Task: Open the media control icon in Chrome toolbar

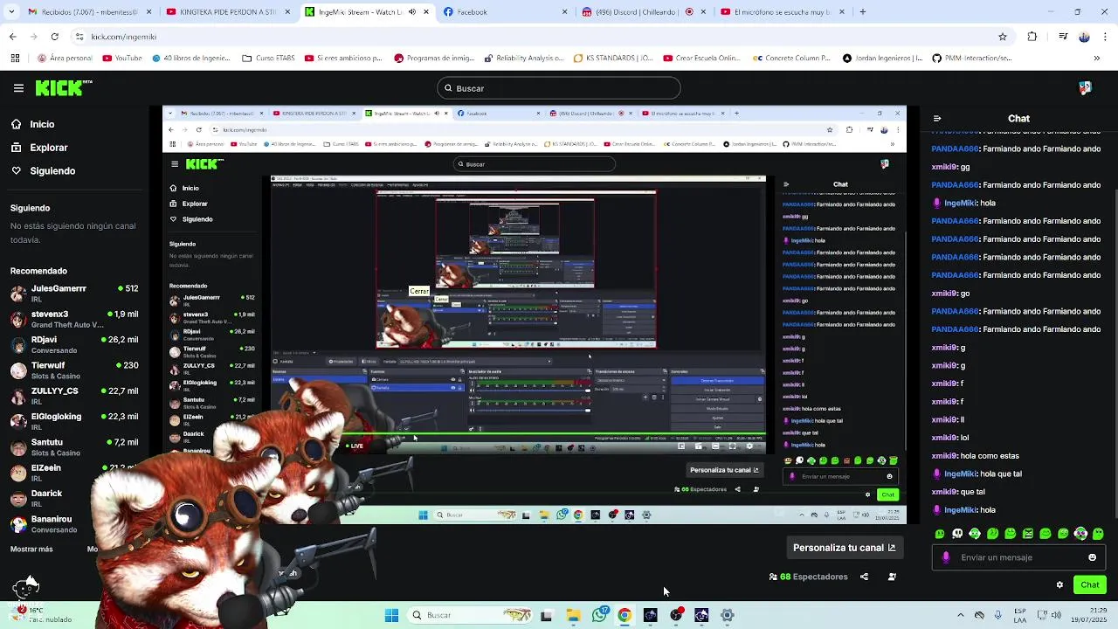Action: pyautogui.click(x=1063, y=37)
